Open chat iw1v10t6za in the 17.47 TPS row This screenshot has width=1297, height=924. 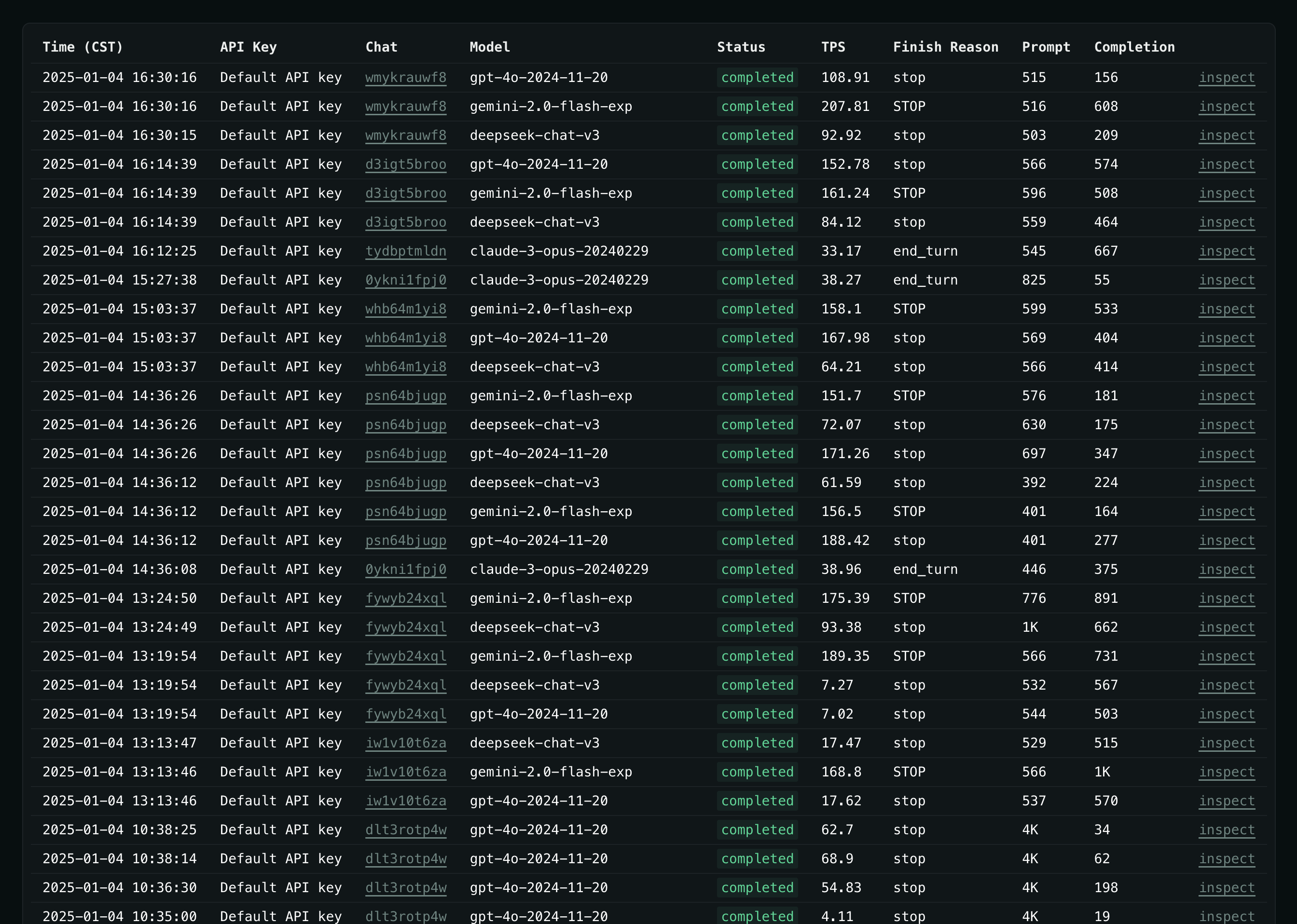click(x=406, y=743)
